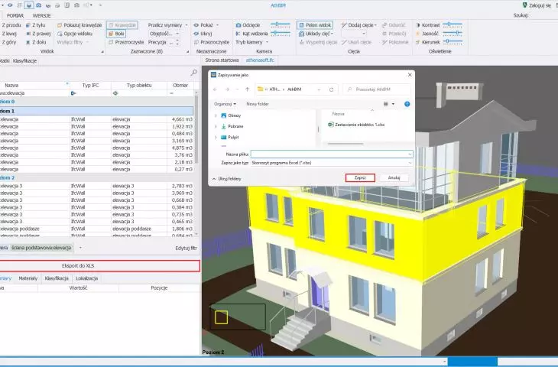Screen dimensions: 558x367
Task: Click the 'Kontrast' lighting icon
Action: pos(418,25)
